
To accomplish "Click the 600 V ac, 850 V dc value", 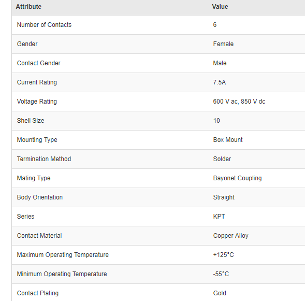I will click(239, 102).
